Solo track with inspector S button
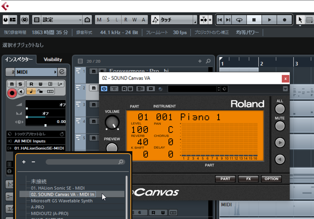The width and height of the screenshot is (314, 219). (20, 84)
